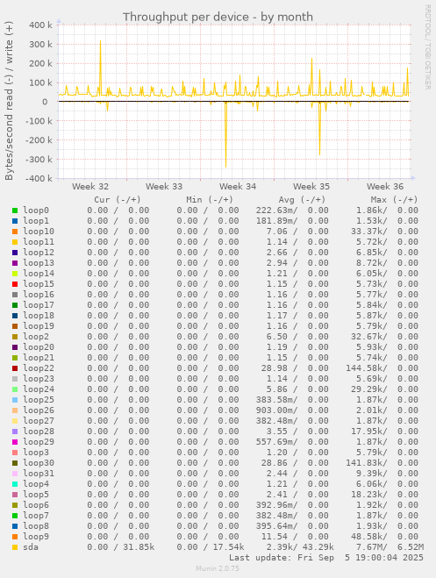436x578 pixels.
Task: Click the 'loop7' legend label
Action: tap(36, 516)
